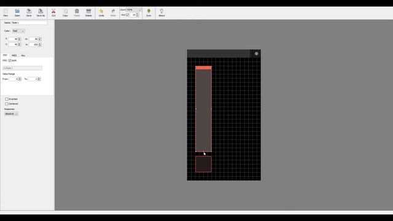Switch to the Key tab

[x=23, y=55]
